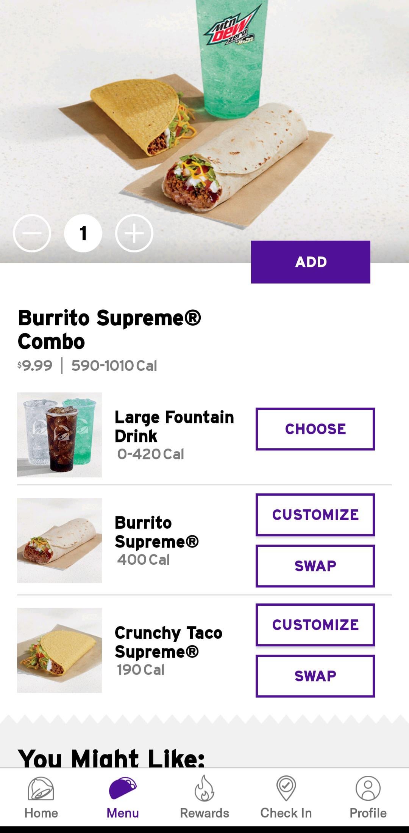Choose a Large Fountain Drink

pos(315,429)
